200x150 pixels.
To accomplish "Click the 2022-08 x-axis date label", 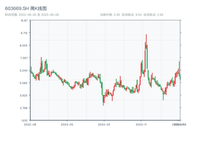I will (30, 124).
